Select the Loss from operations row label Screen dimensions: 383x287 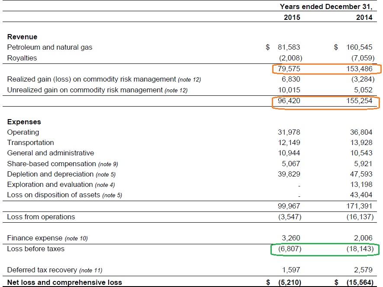tap(41, 217)
